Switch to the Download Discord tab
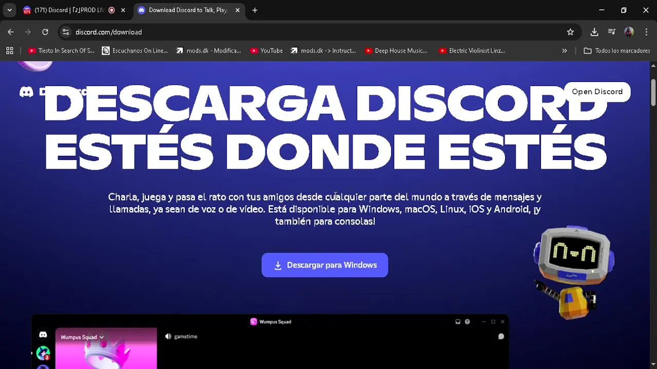Viewport: 657px width, 369px height. [188, 10]
